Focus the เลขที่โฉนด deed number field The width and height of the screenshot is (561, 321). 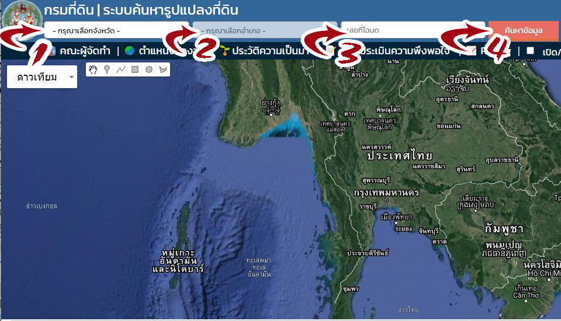click(413, 30)
